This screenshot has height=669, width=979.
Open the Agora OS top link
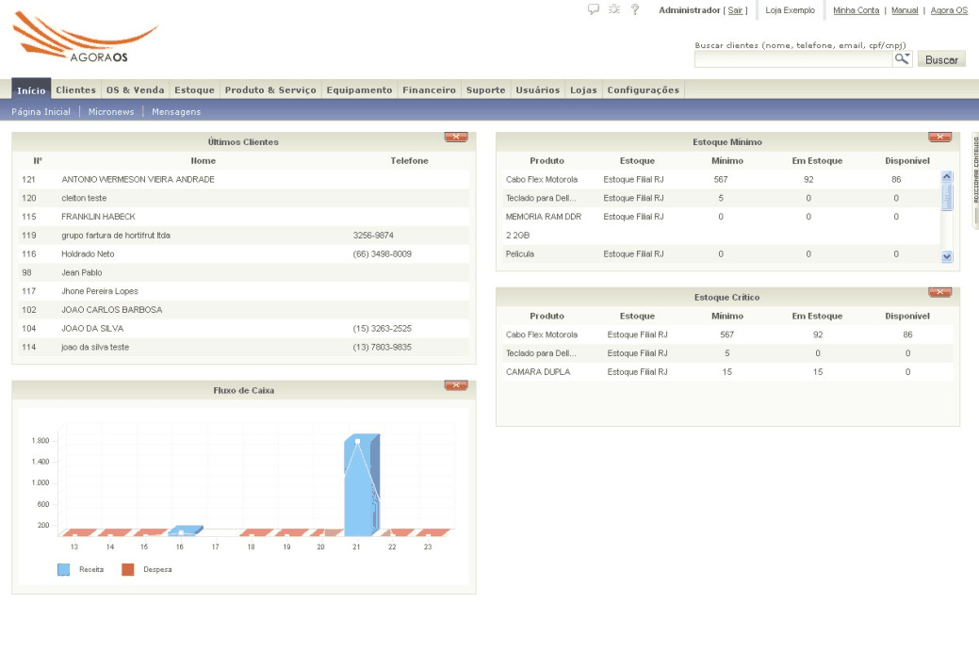(949, 10)
